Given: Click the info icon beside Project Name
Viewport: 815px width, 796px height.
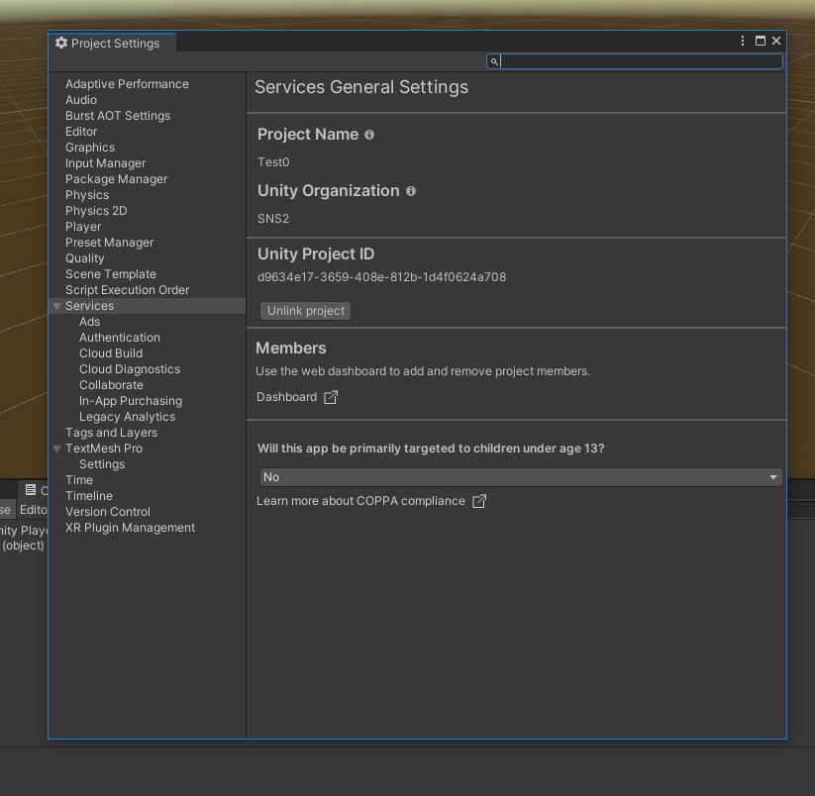Looking at the screenshot, I should pyautogui.click(x=368, y=135).
